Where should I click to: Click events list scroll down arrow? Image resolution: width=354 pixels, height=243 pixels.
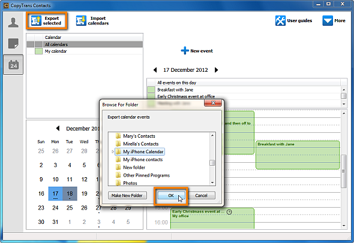(x=344, y=104)
